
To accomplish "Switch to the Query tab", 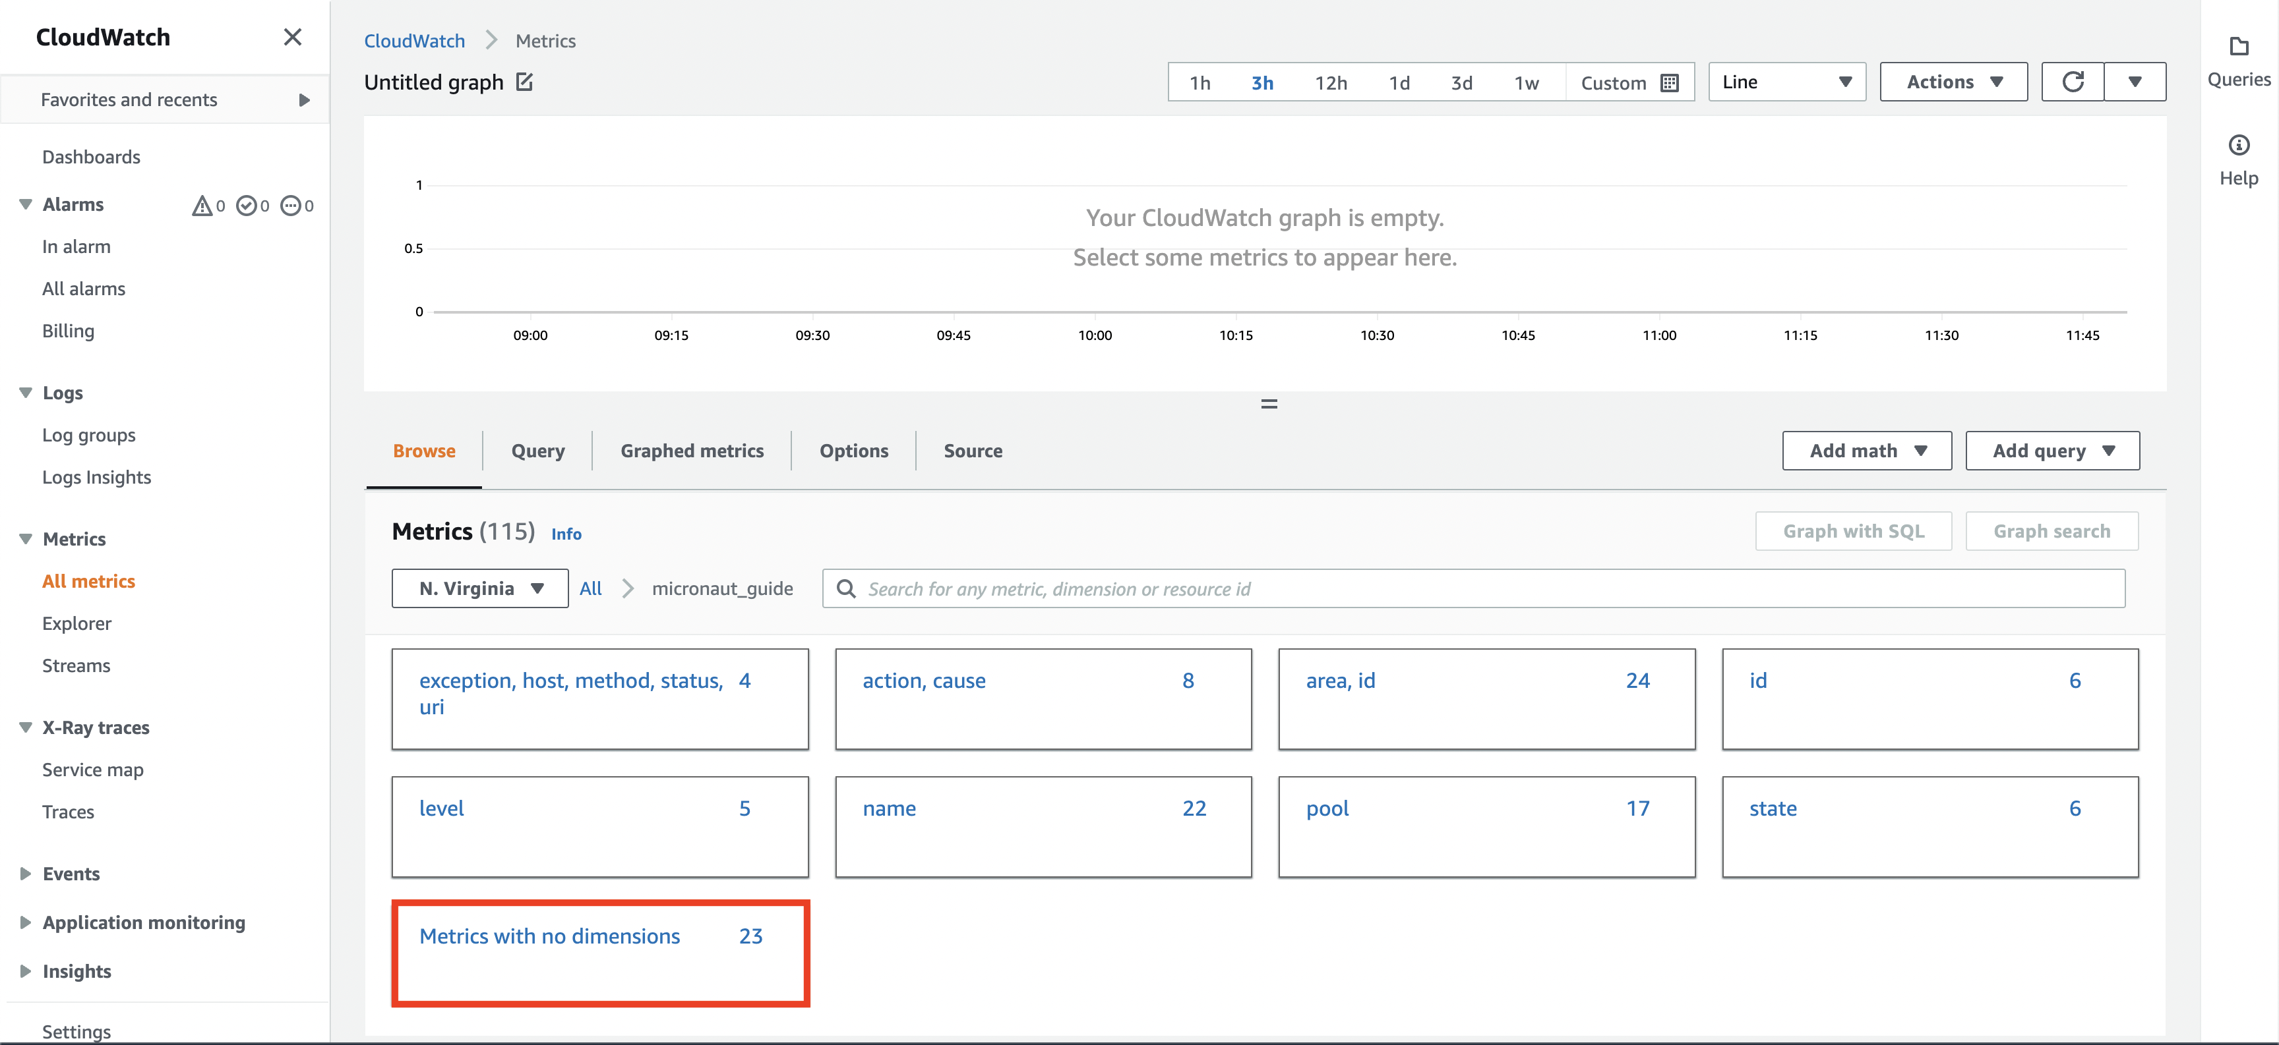I will point(536,450).
